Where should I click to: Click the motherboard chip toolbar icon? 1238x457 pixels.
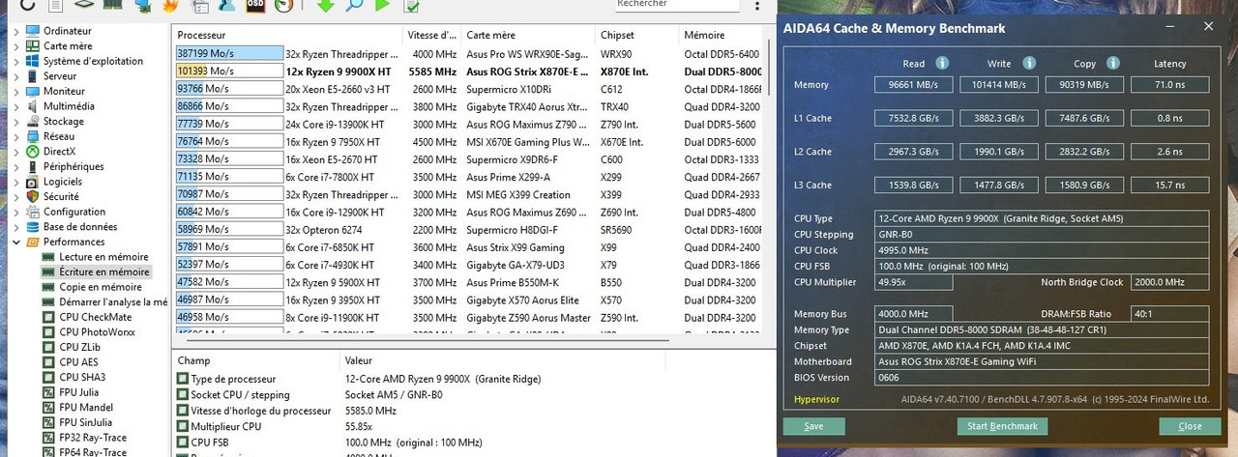click(x=85, y=6)
